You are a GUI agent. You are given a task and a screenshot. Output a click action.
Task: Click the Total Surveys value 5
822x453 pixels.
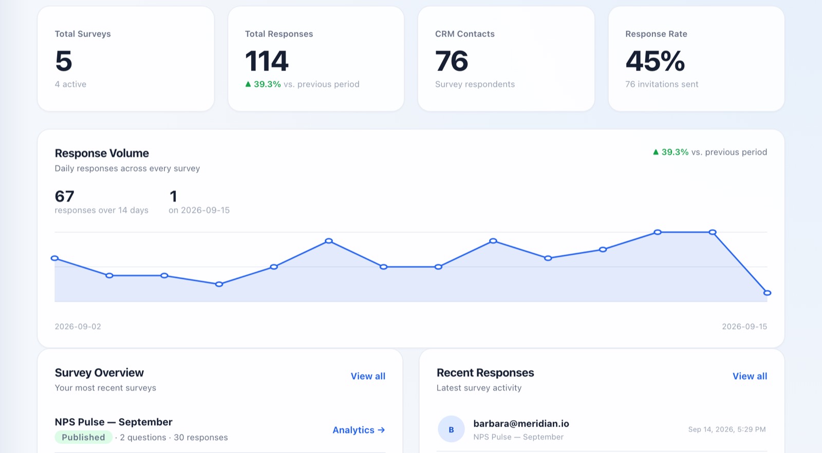coord(64,61)
